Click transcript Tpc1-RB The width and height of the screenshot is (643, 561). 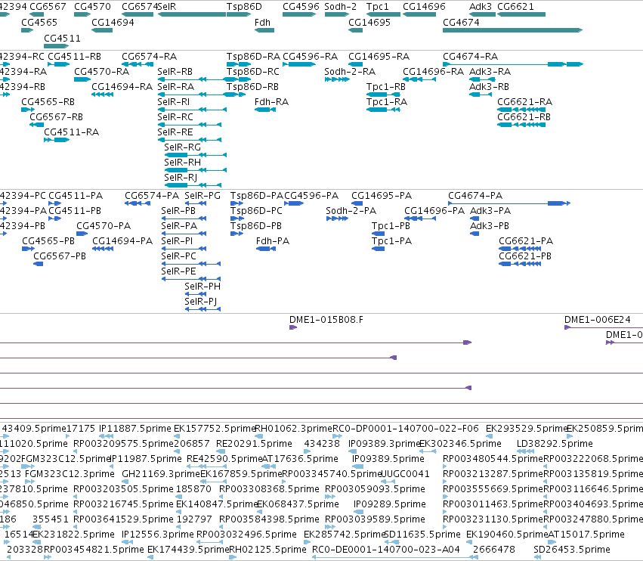pyautogui.click(x=383, y=95)
